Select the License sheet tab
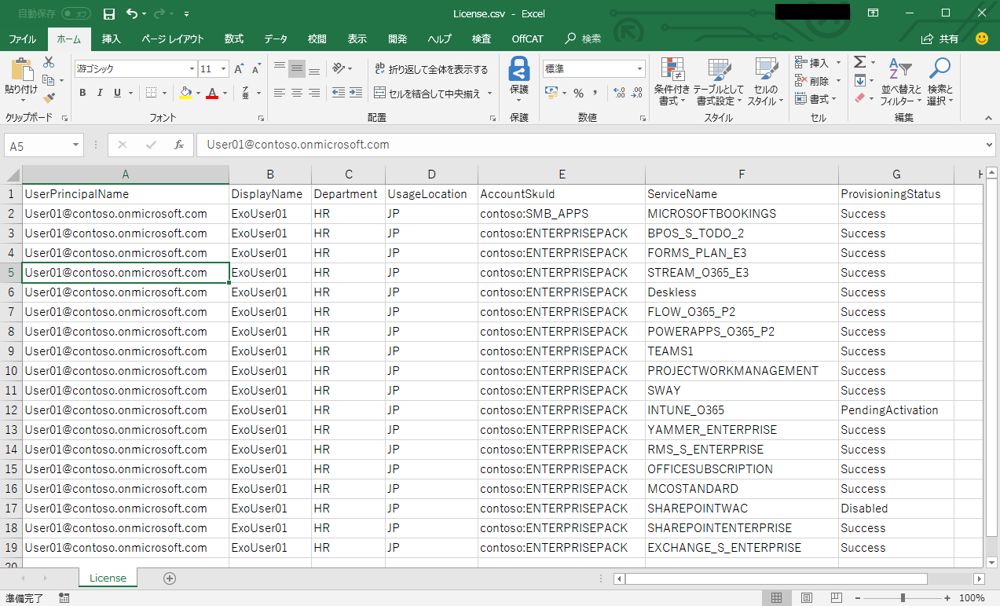The image size is (1000, 606). click(108, 578)
